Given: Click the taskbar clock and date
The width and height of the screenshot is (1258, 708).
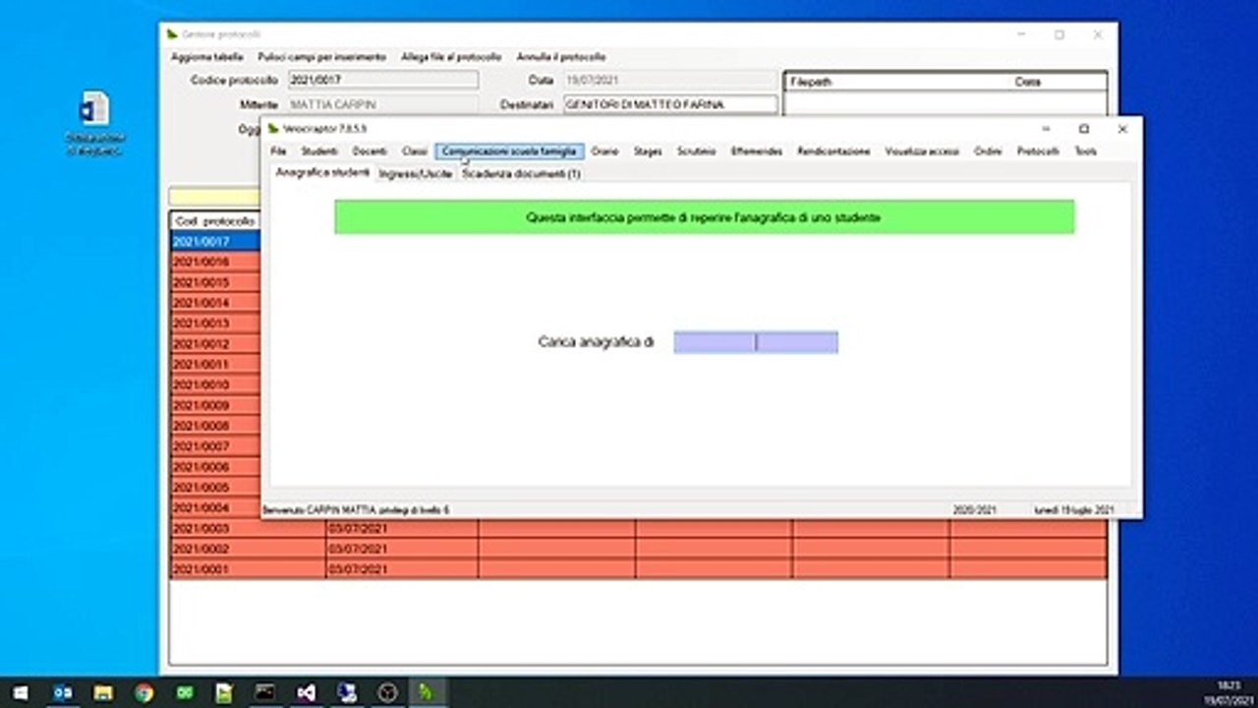Looking at the screenshot, I should coord(1229,692).
